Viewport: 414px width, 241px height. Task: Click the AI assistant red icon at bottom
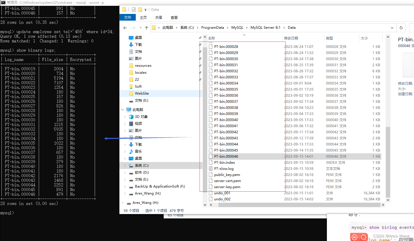pyautogui.click(x=355, y=237)
